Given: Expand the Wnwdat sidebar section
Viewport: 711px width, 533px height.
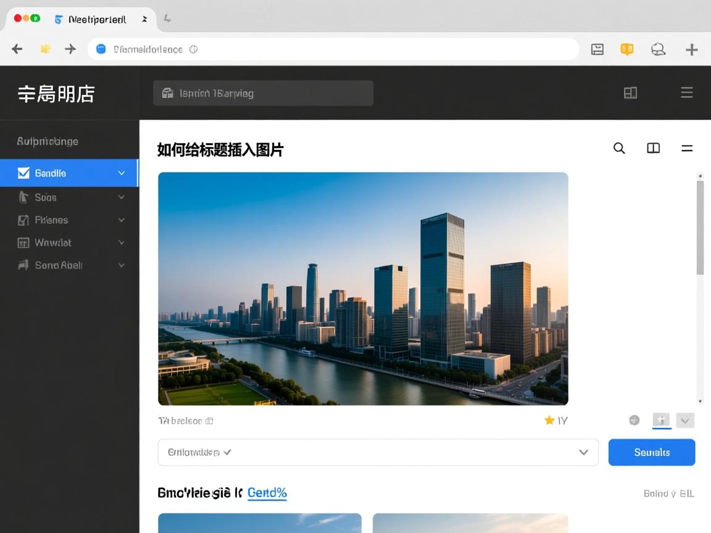Looking at the screenshot, I should pos(121,243).
